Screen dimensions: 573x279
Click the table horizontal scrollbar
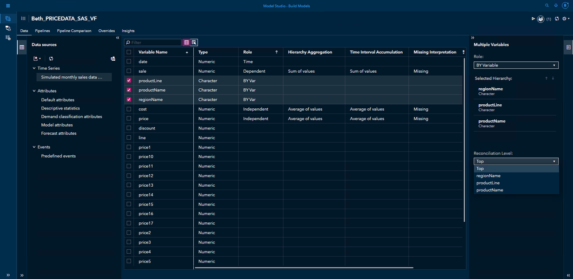point(304,268)
